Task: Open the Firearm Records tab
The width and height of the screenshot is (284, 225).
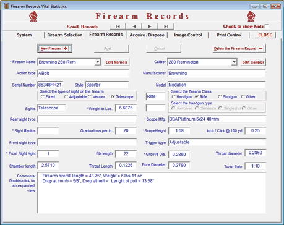Action: pos(106,35)
